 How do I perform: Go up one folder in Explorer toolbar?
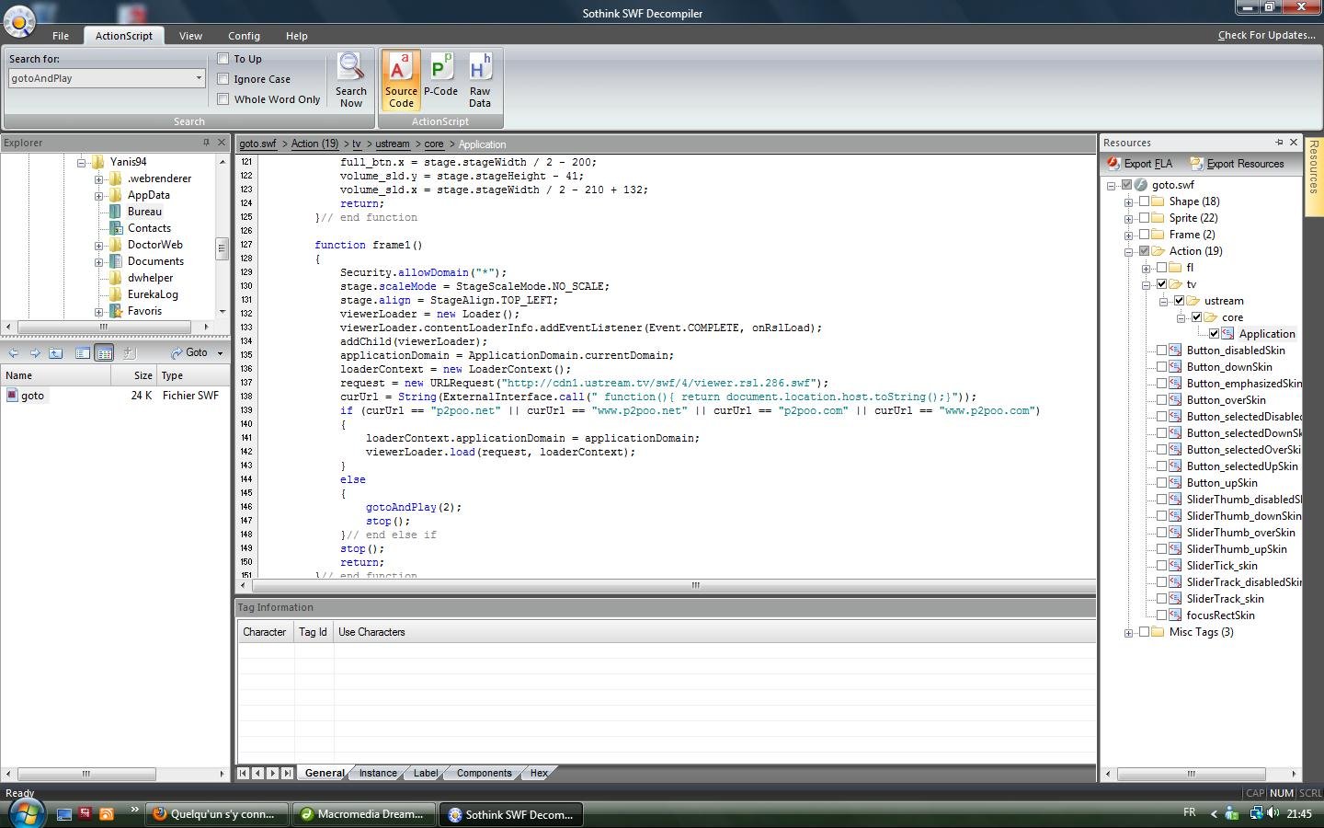pos(56,353)
